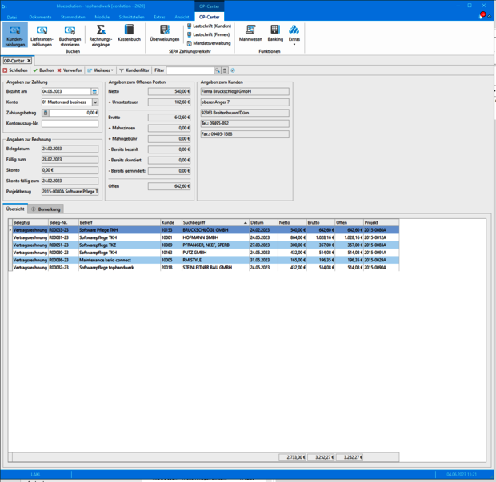Click the Buchen button
Viewport: 496px width, 482px height.
click(43, 70)
